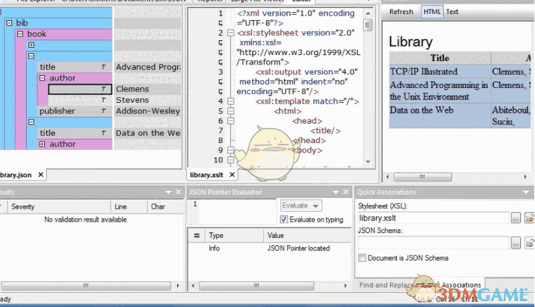
Task: Click the XSLT editor vertical scrollbar thumb
Action: point(367,25)
